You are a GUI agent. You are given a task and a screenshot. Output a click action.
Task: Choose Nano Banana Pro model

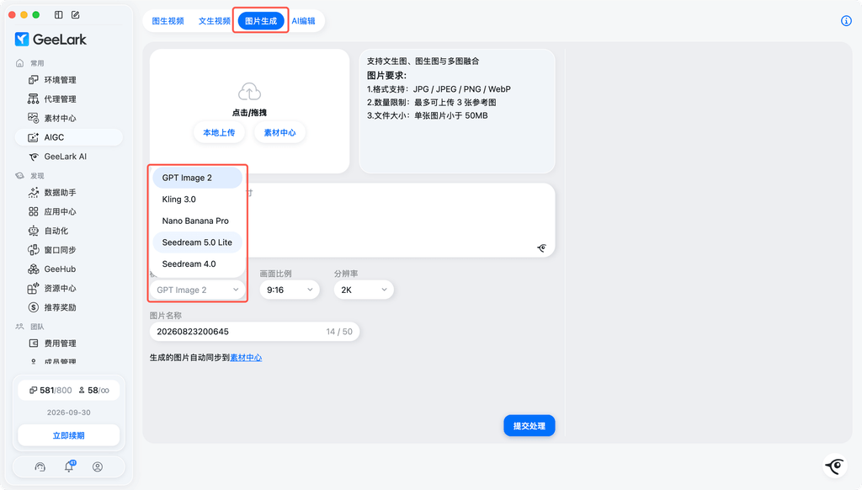click(x=197, y=221)
